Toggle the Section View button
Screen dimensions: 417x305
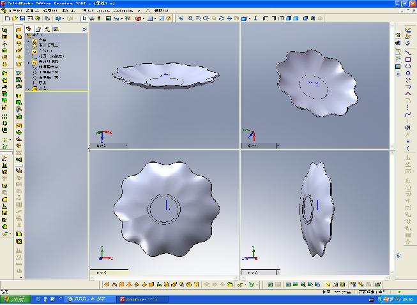click(x=313, y=19)
